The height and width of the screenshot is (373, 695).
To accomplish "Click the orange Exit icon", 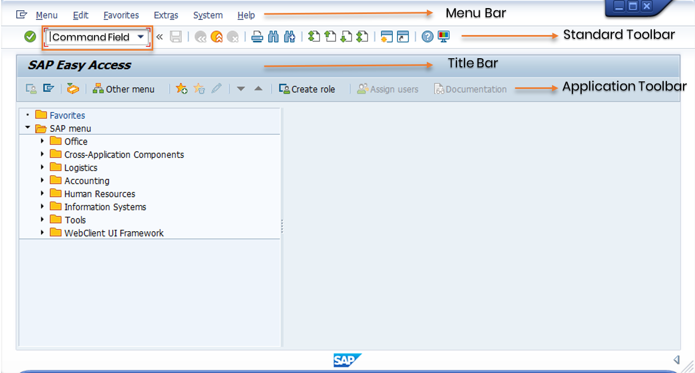I will coord(217,37).
